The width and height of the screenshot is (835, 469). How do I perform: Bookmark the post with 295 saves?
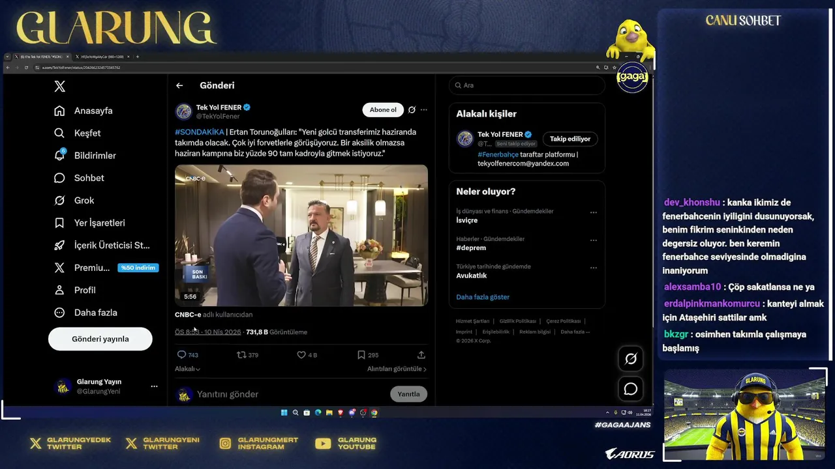pos(367,355)
